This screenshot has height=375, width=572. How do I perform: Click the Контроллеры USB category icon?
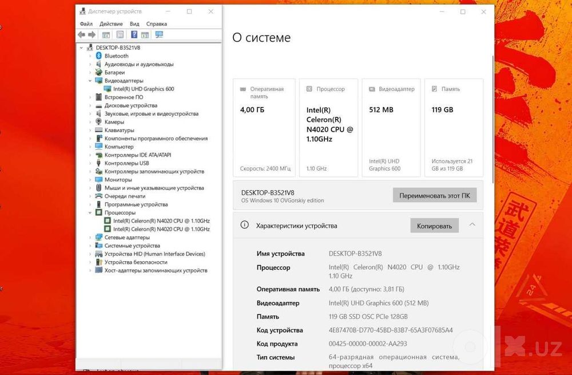pos(98,163)
